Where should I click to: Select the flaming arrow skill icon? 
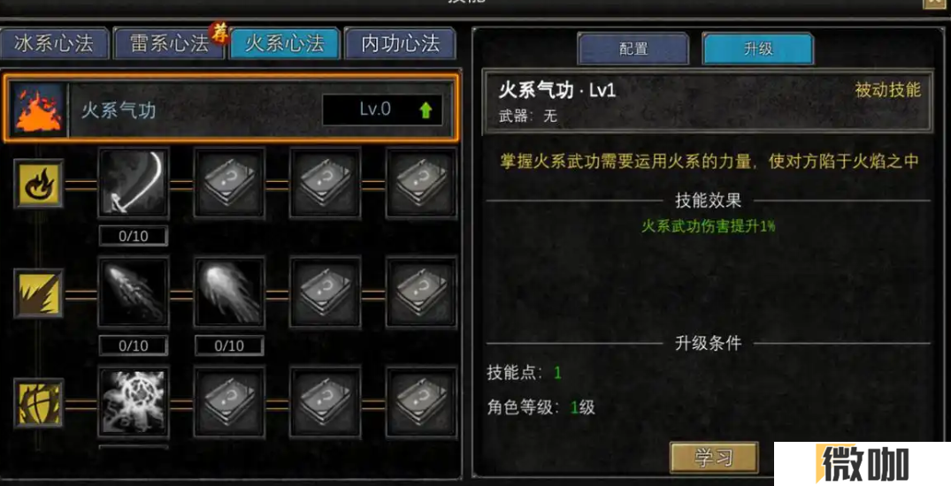[x=134, y=292]
